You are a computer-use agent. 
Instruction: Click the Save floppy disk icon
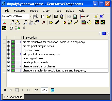[56, 17]
